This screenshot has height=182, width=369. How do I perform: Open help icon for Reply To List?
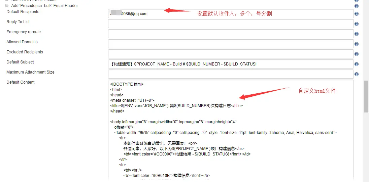point(357,24)
